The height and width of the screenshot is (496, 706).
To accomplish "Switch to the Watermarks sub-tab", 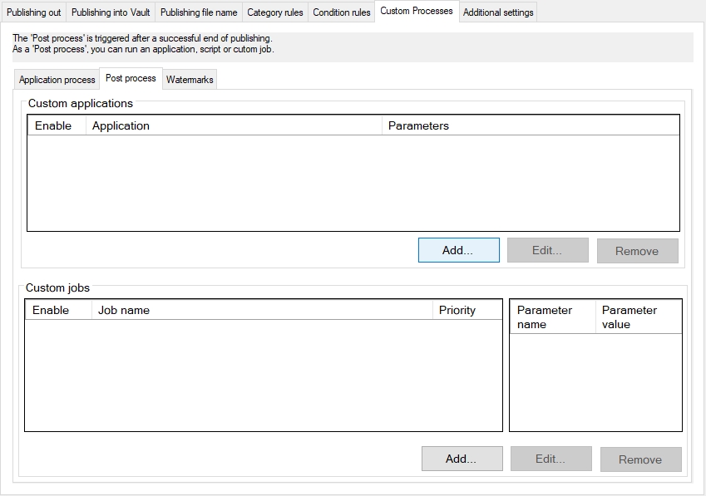I will 190,80.
